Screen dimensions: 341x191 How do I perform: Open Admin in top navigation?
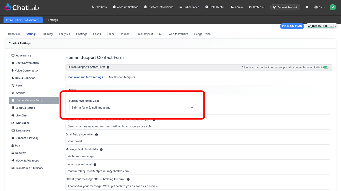pos(237,7)
